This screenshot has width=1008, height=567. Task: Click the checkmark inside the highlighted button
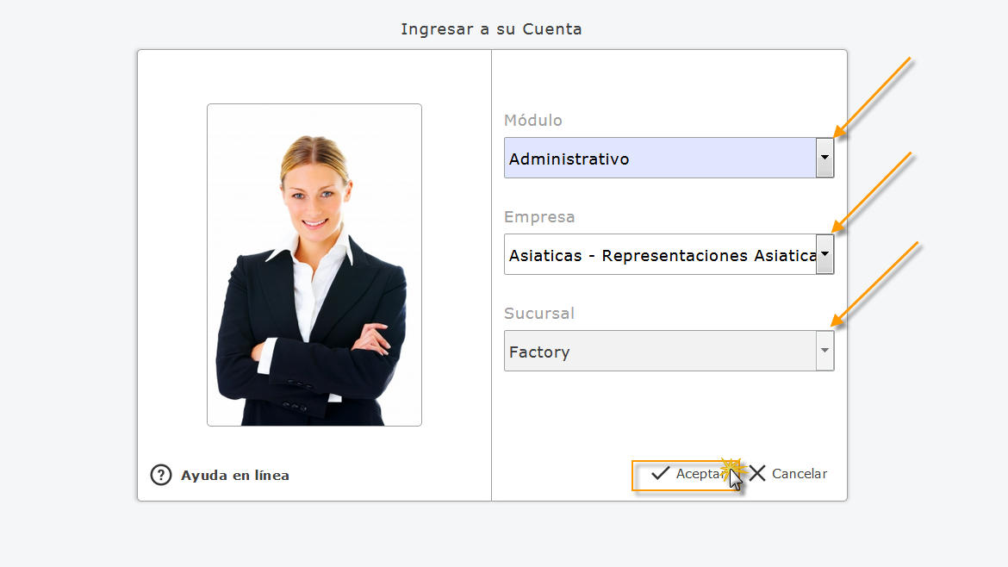point(660,472)
